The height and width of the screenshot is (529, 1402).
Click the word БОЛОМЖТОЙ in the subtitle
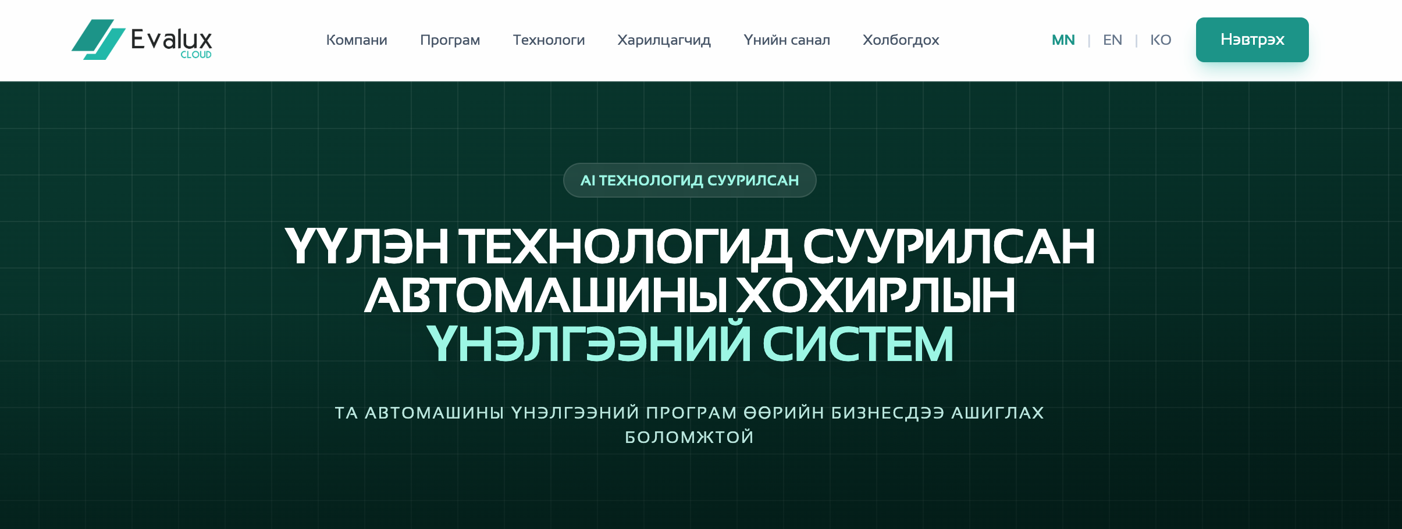click(689, 437)
